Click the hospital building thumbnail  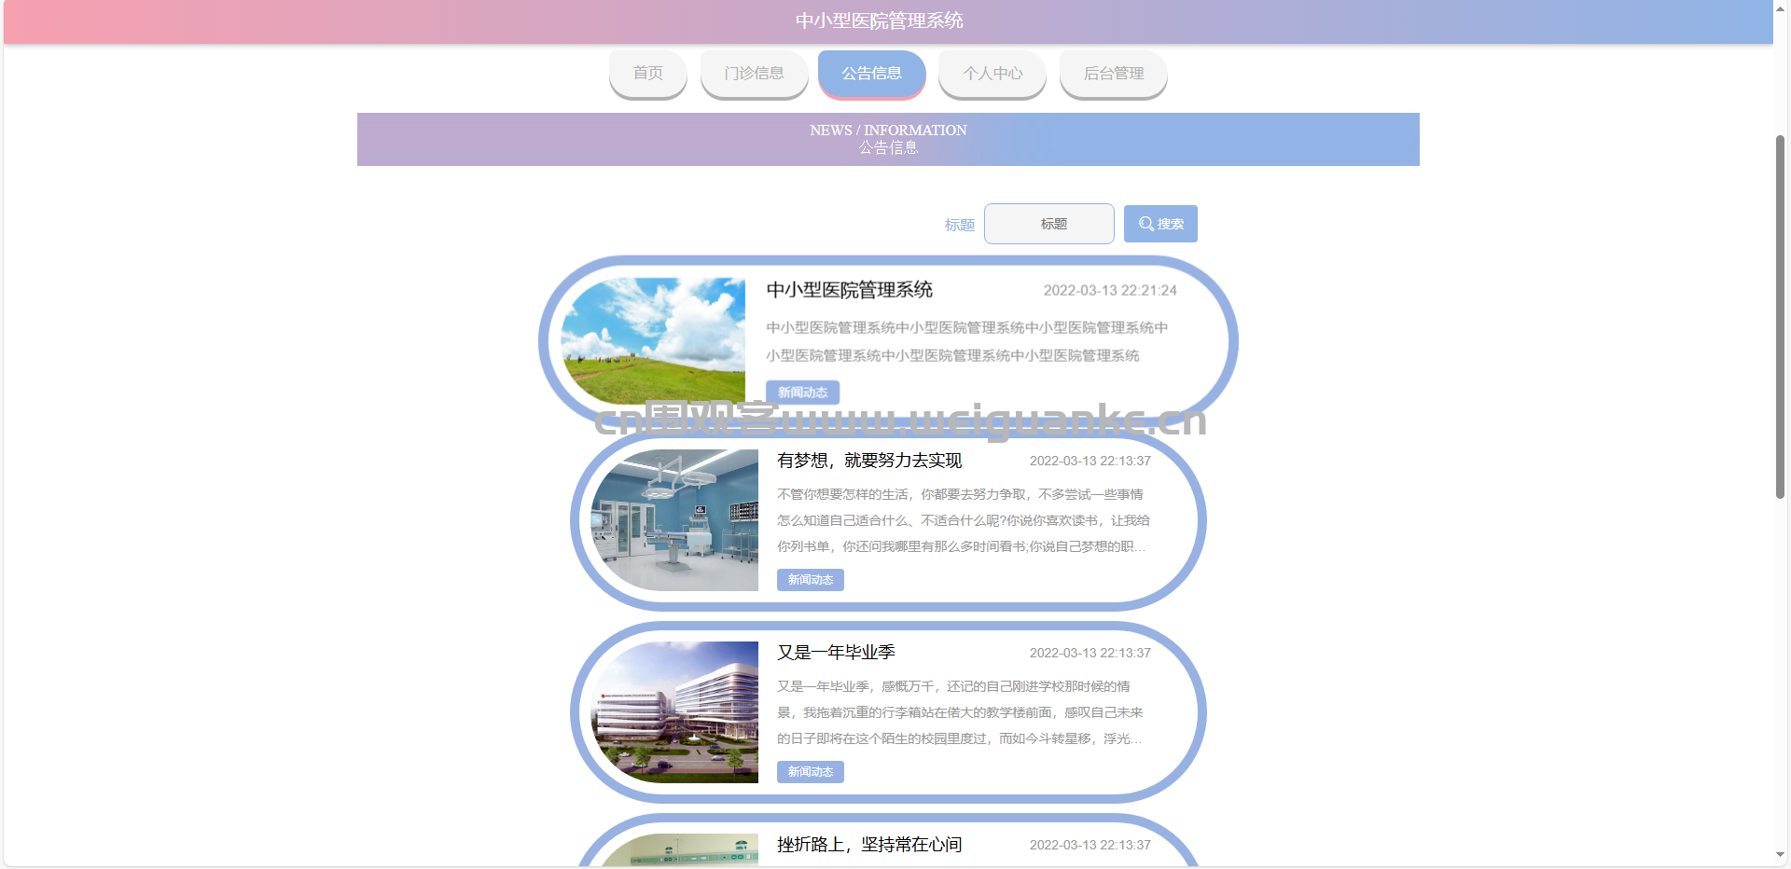pos(674,712)
